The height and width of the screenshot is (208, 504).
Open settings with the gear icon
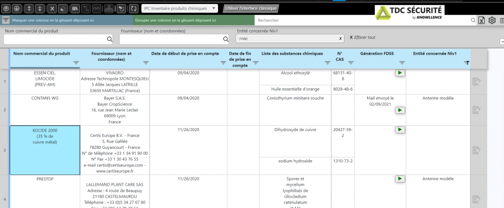tap(492, 20)
